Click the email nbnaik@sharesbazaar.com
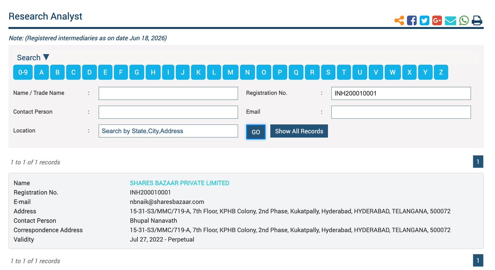495x270 pixels. point(167,202)
